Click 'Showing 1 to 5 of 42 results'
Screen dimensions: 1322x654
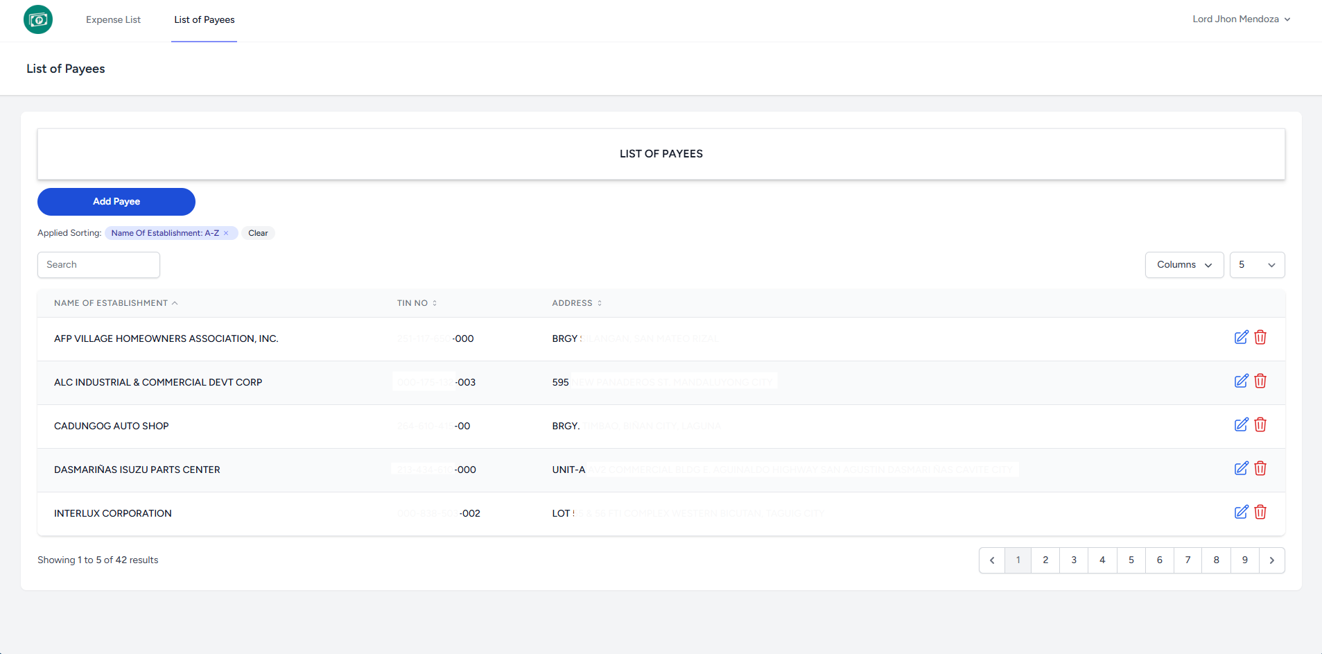click(x=98, y=560)
